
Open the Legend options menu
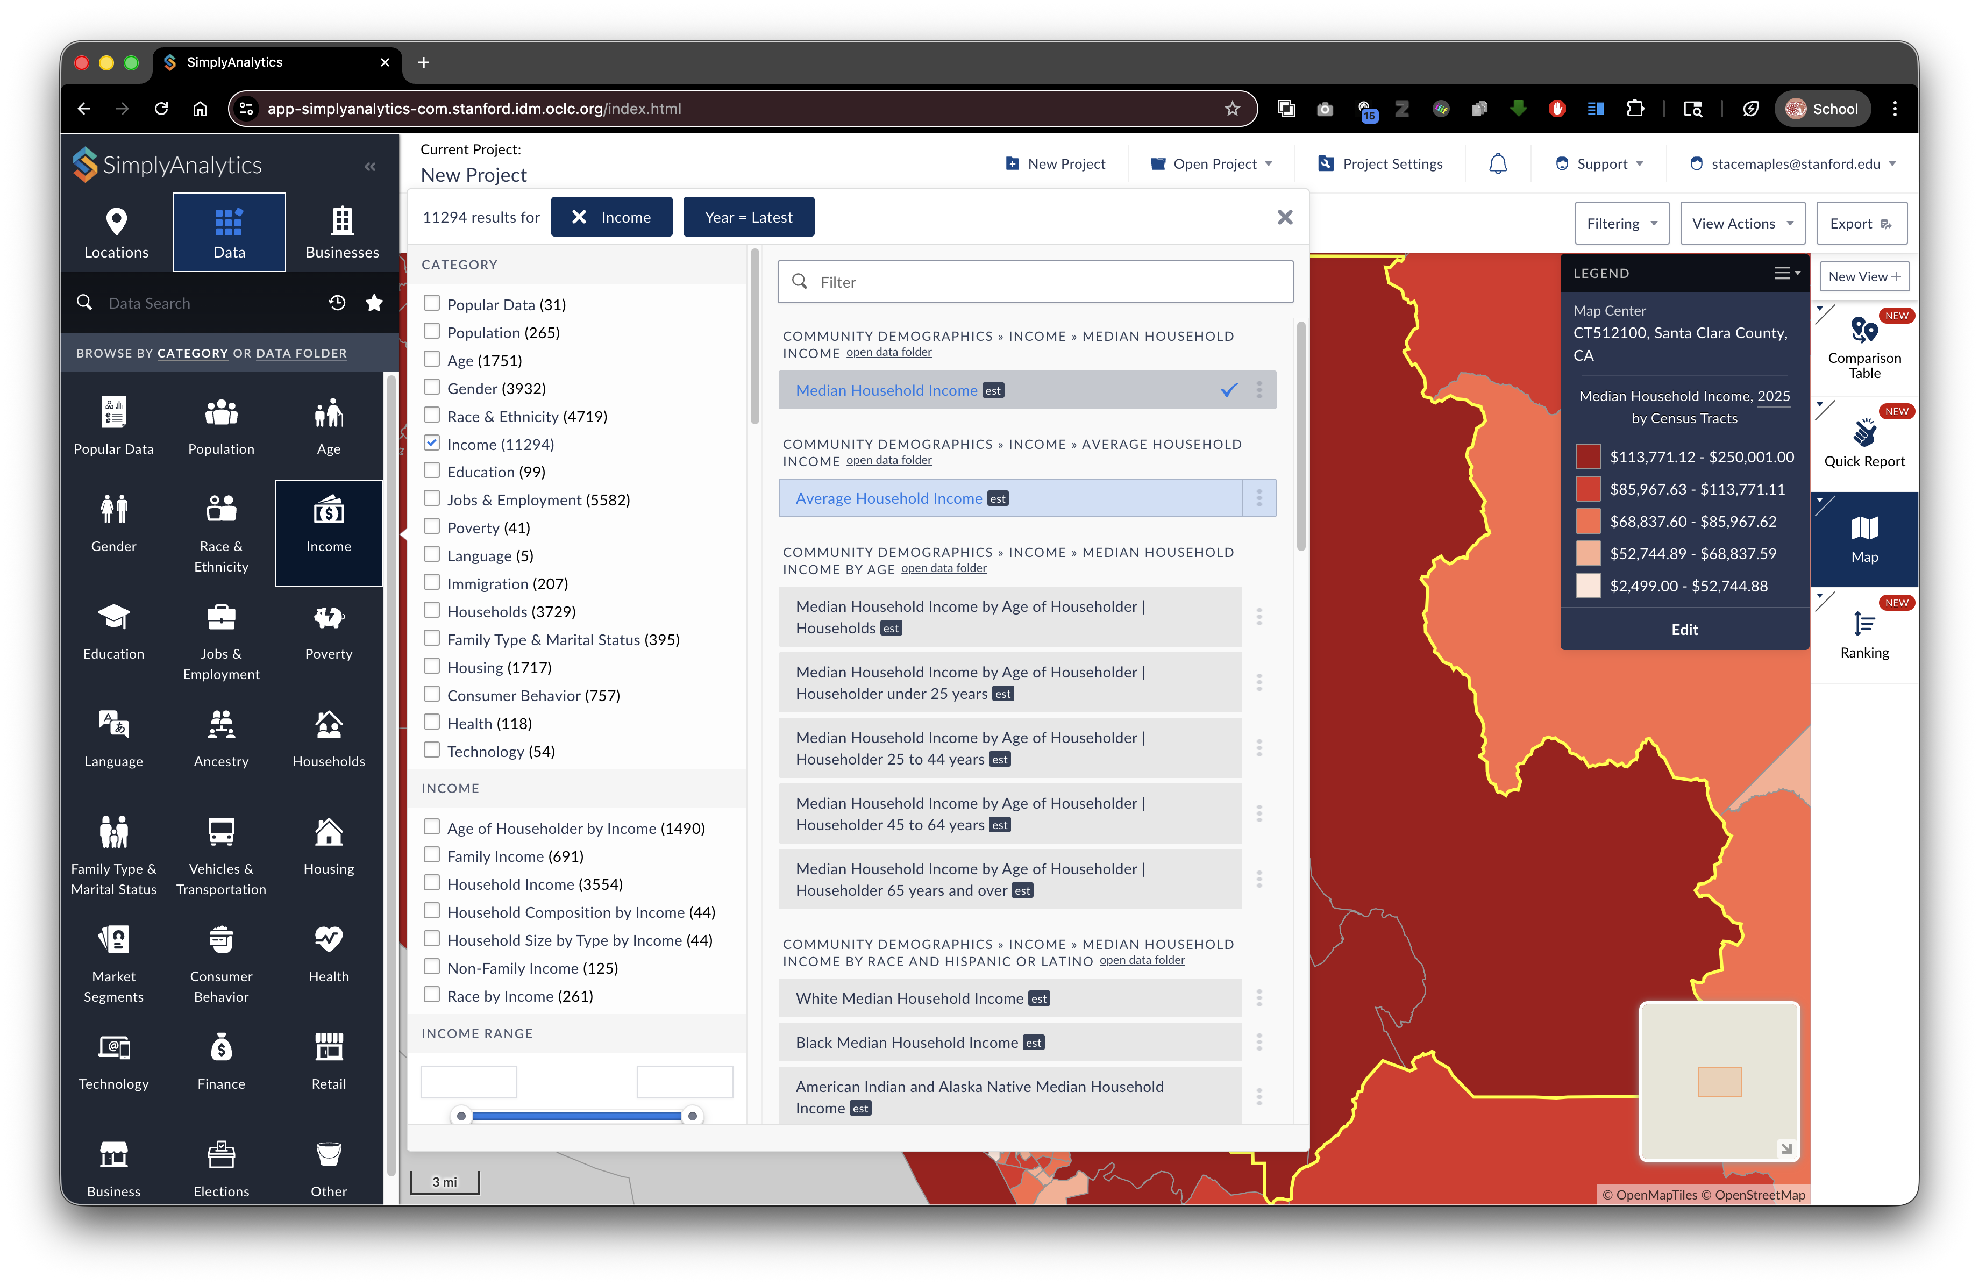pyautogui.click(x=1787, y=273)
